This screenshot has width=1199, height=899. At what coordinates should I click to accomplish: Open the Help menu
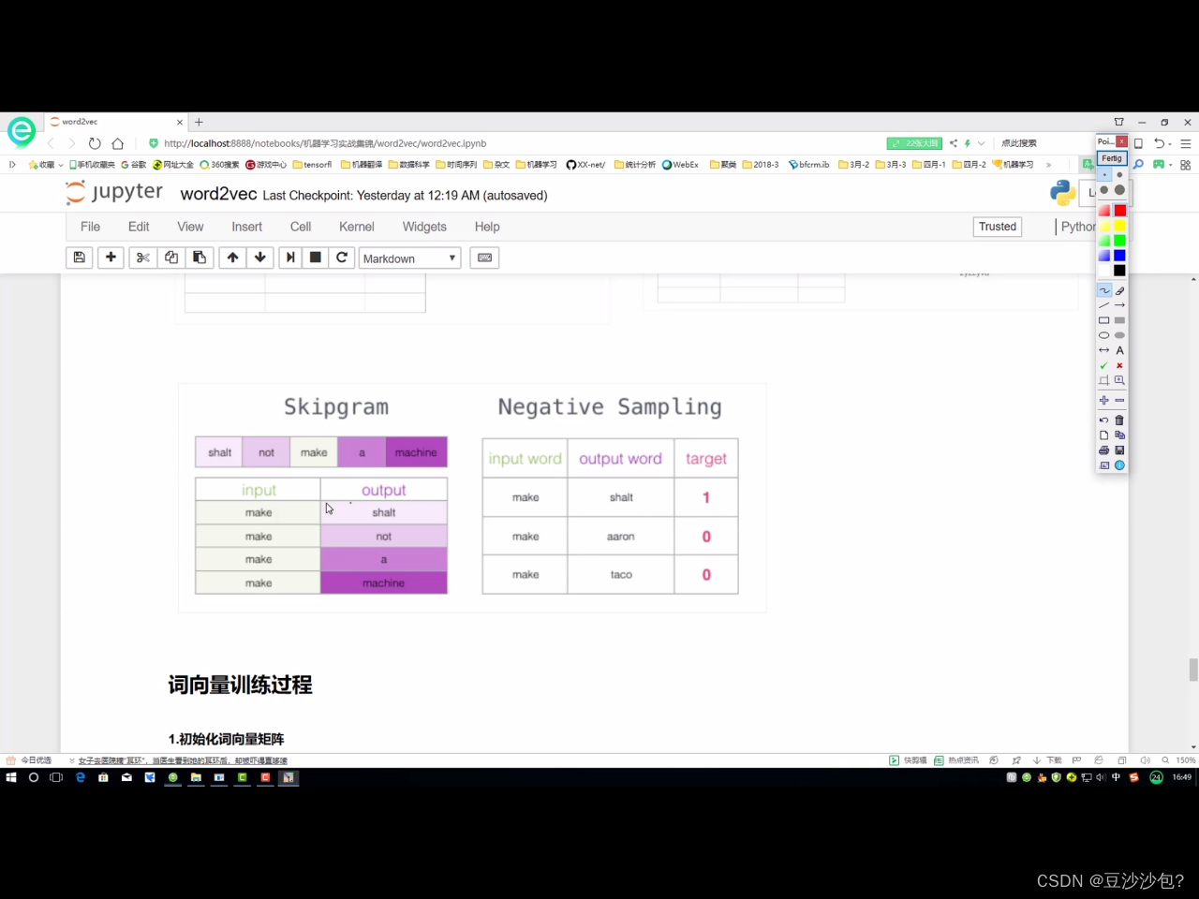coord(487,227)
